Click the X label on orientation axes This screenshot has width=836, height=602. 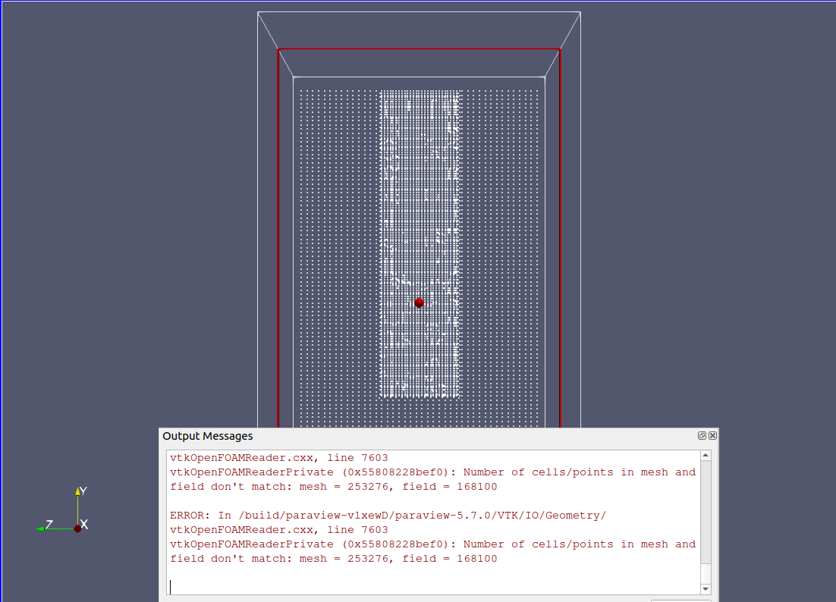pos(84,524)
